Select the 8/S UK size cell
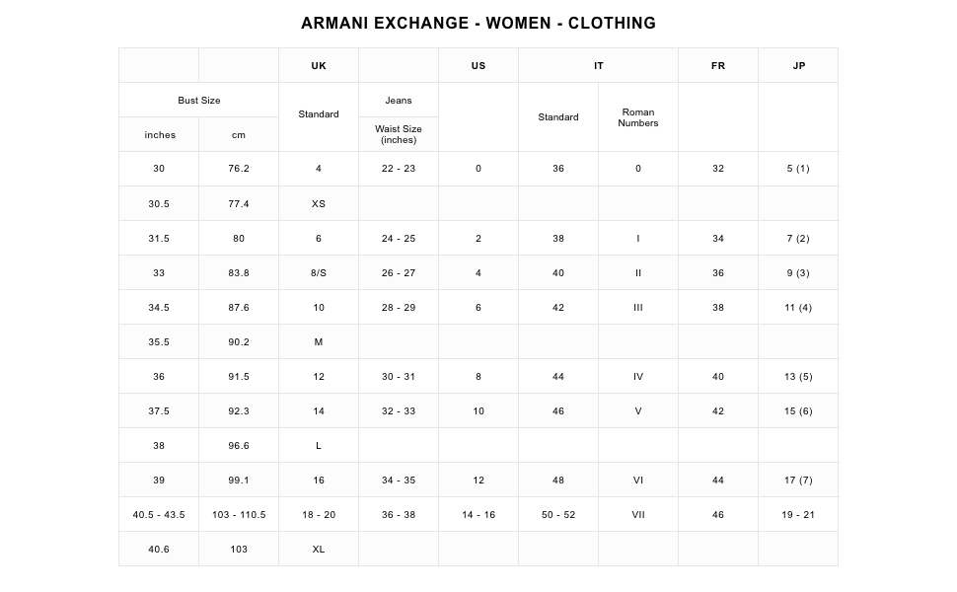This screenshot has height=592, width=957. coord(318,272)
